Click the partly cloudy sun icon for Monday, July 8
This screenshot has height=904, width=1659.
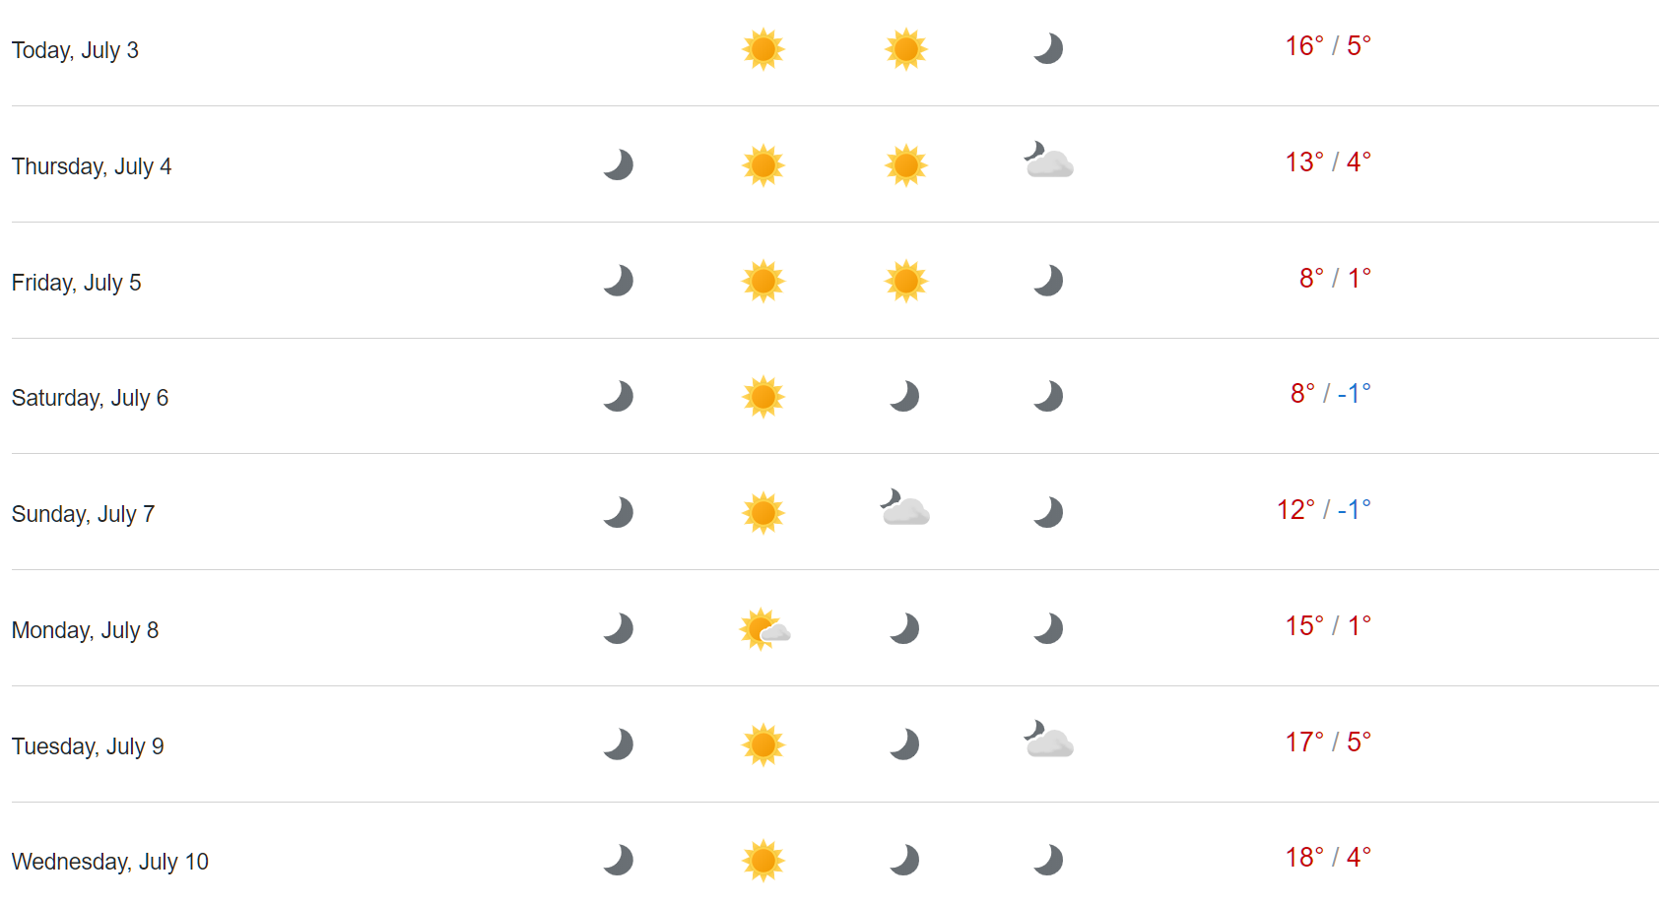pyautogui.click(x=764, y=629)
